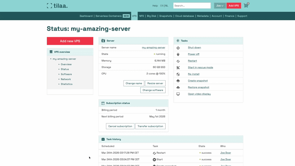Focus the Search input field
The height and width of the screenshot is (166, 295).
click(x=192, y=6)
